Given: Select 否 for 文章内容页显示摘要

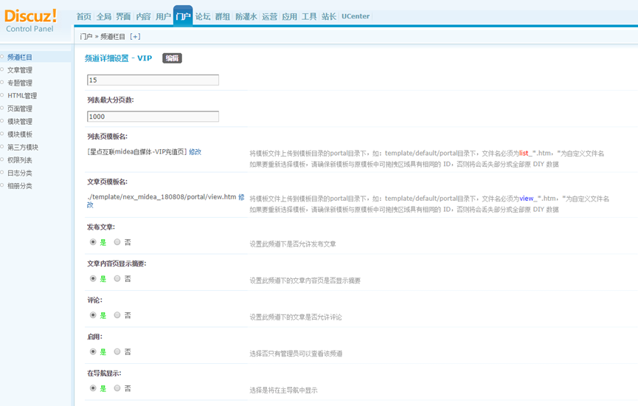Looking at the screenshot, I should point(117,278).
